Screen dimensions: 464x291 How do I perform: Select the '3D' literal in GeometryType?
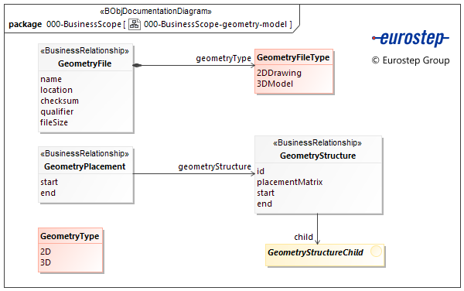point(46,262)
